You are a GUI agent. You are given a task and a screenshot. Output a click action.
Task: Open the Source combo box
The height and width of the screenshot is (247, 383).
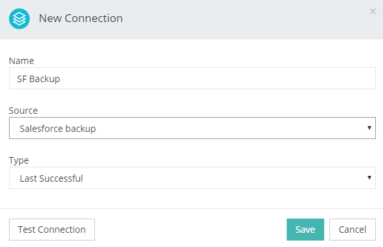coord(192,128)
